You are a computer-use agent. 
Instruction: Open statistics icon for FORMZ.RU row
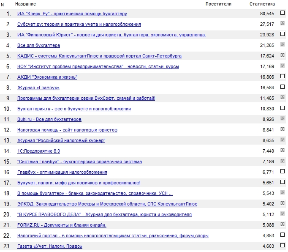click(283, 224)
